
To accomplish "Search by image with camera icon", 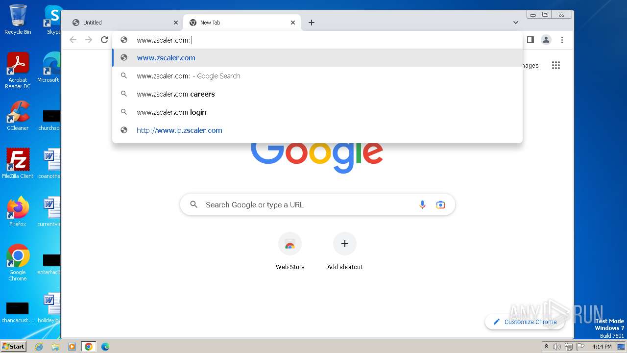I will 440,204.
